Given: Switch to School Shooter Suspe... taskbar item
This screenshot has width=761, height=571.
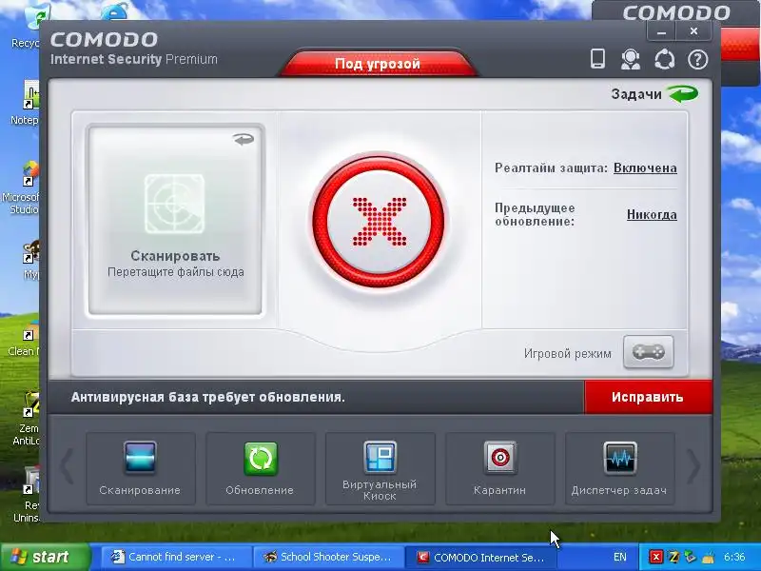Looking at the screenshot, I should pos(329,557).
